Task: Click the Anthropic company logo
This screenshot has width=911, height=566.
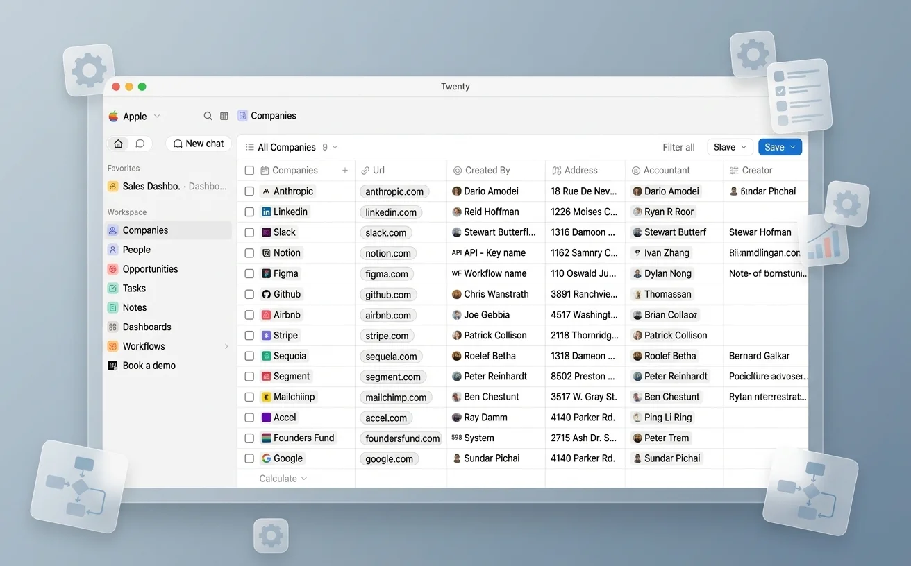Action: (x=266, y=191)
